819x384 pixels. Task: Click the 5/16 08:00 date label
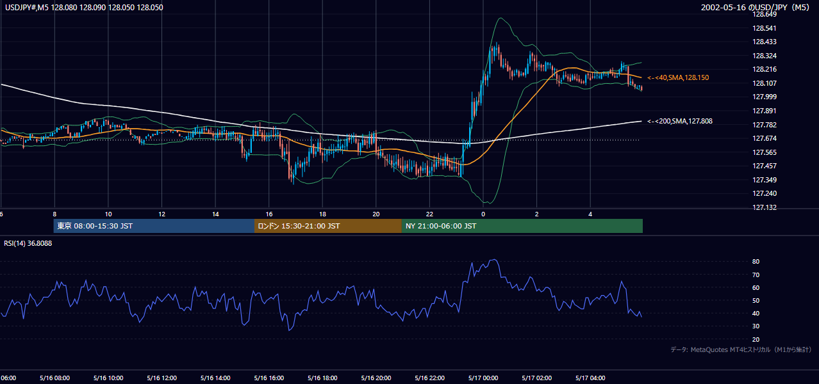click(54, 378)
